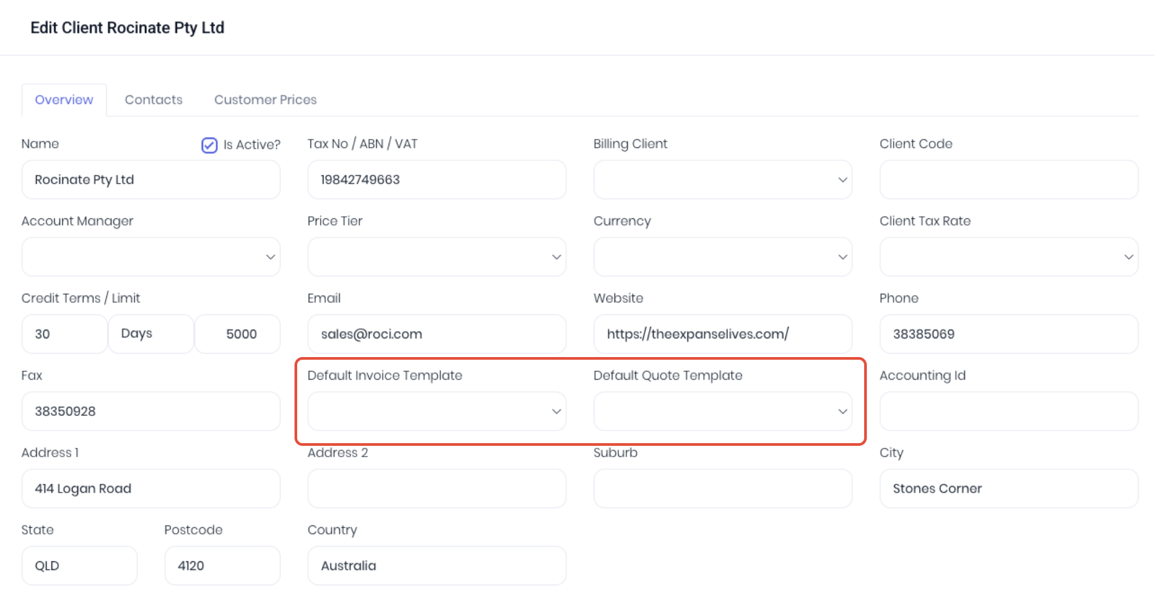Click the Website field
Viewport: 1154px width, 598px height.
pyautogui.click(x=723, y=334)
